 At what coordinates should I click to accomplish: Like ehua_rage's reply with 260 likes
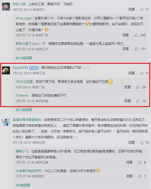(136, 35)
